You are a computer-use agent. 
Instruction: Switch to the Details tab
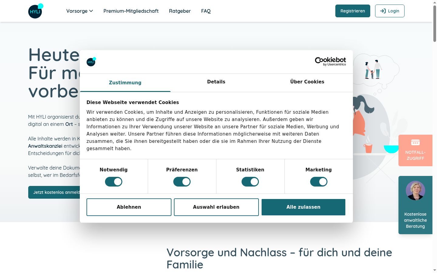[x=216, y=82]
